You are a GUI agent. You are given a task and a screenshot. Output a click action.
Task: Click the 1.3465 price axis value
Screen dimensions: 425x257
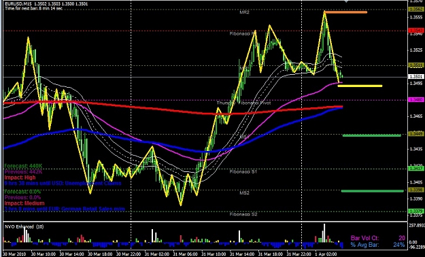[x=417, y=116]
